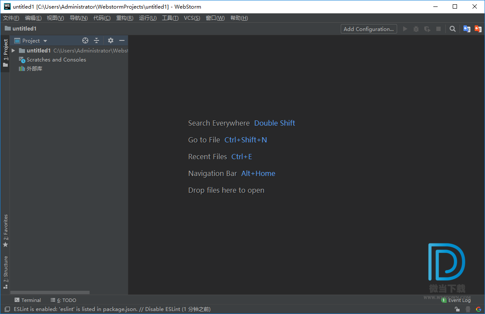This screenshot has height=314, width=485.
Task: Open the 工具(T) menu
Action: (170, 18)
